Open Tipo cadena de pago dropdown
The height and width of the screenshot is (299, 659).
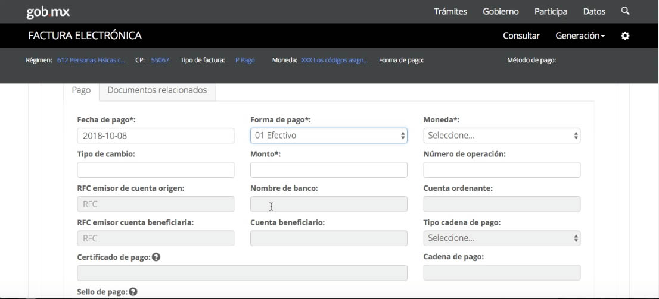502,238
